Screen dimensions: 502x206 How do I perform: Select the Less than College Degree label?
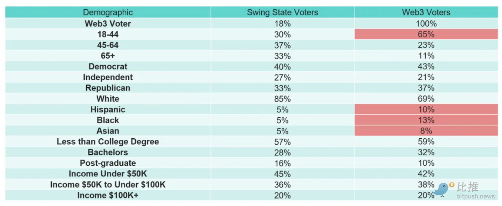tap(108, 141)
